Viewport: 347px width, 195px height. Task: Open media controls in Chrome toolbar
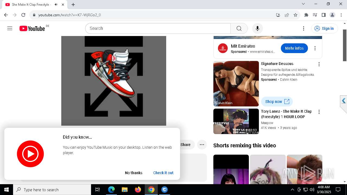315,15
